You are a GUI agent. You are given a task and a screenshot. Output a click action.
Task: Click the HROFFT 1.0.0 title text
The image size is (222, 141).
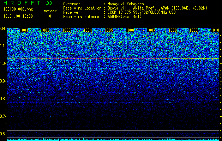point(28,3)
